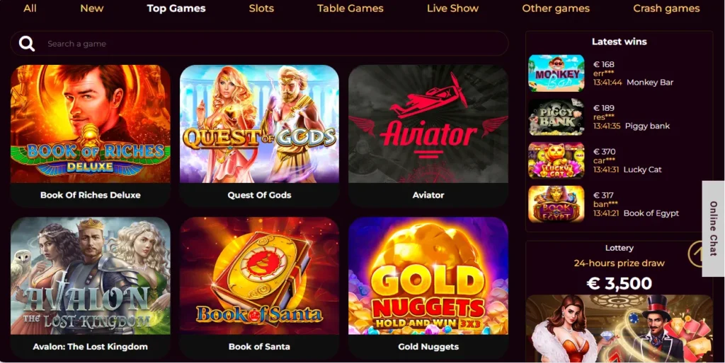Switch to the Slots tab

[261, 8]
